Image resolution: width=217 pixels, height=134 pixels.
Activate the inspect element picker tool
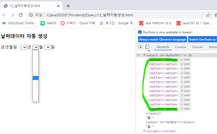(140, 47)
